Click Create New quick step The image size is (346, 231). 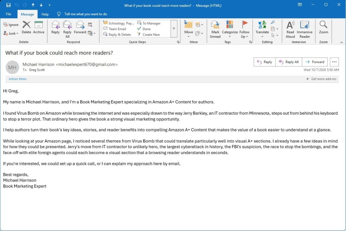point(149,34)
